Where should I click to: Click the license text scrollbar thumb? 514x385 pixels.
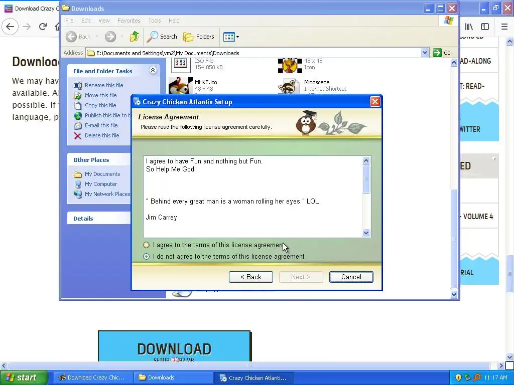pos(366,179)
